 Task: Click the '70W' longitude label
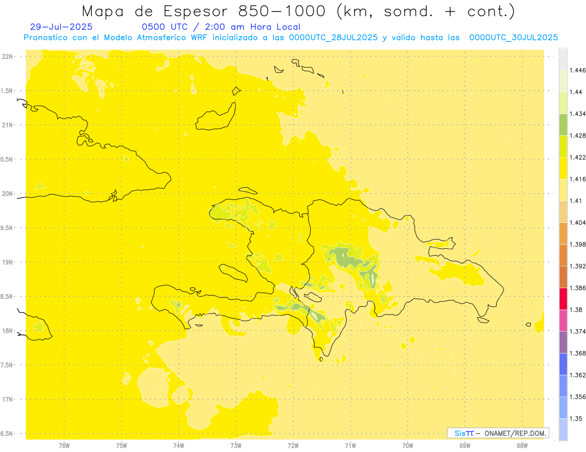click(408, 445)
